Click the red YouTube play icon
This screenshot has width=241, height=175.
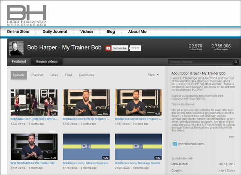point(108,48)
